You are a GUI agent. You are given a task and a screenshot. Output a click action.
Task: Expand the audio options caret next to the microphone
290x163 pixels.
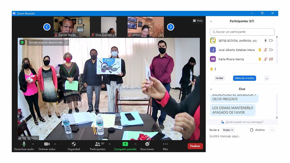pos(33,144)
